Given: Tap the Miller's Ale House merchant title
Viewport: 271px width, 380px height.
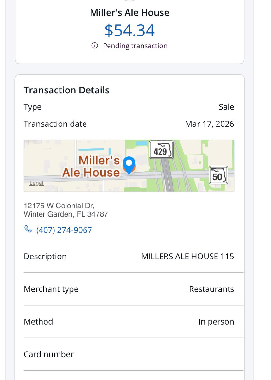Looking at the screenshot, I should 129,13.
